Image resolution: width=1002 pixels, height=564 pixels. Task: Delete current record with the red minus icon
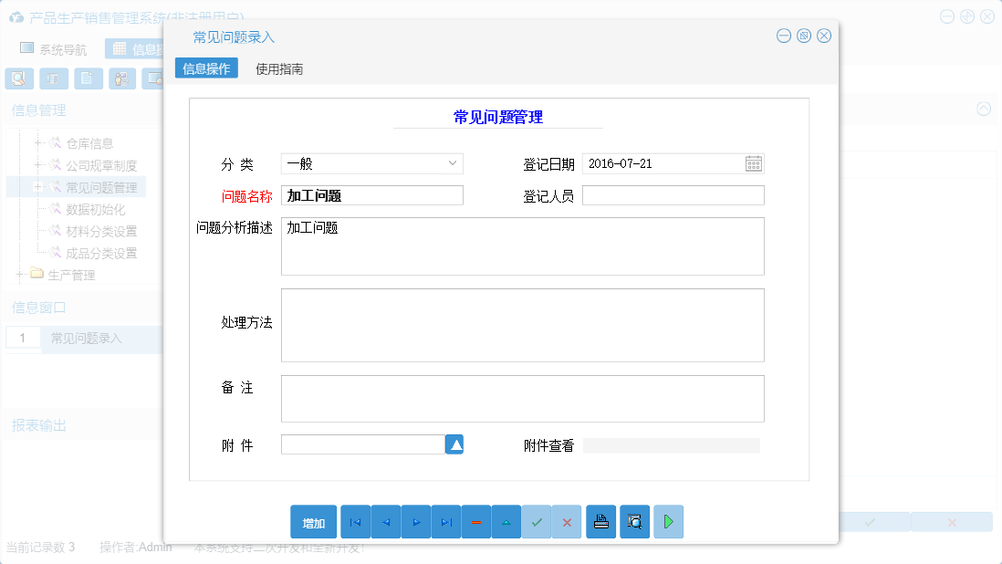point(476,521)
